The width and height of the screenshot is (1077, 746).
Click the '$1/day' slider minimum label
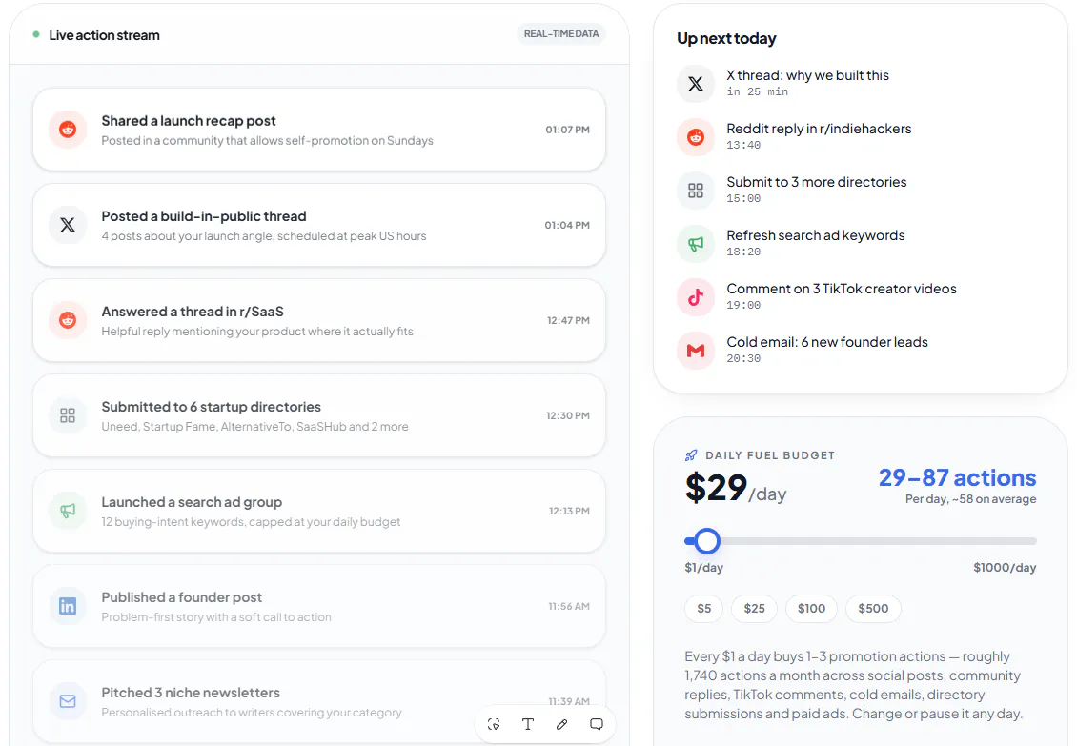[x=704, y=568]
